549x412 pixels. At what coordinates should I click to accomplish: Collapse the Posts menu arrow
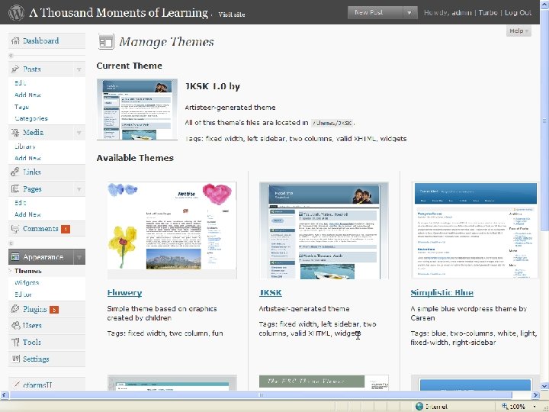point(79,69)
